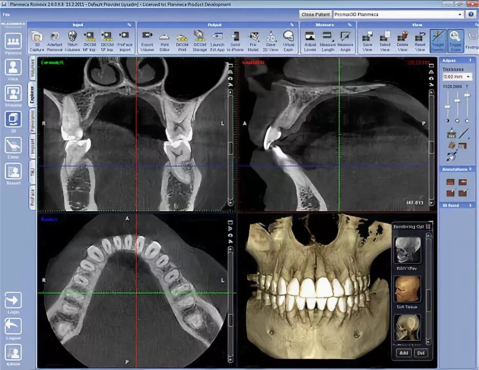Open the Imaging module in sidebar

[x=13, y=93]
